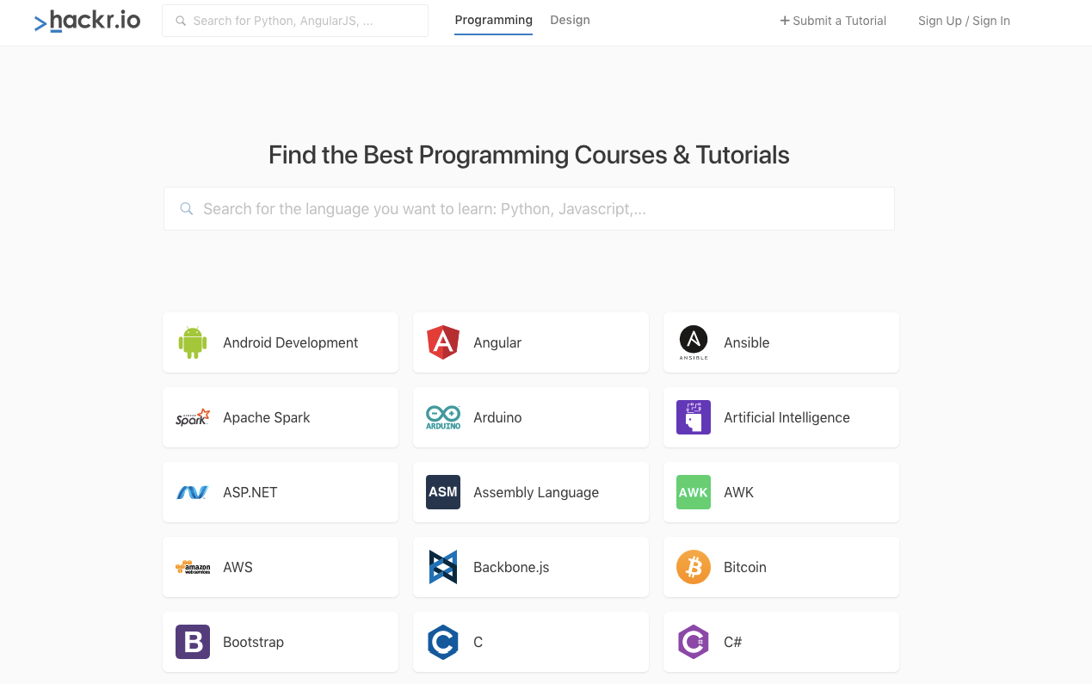This screenshot has width=1092, height=684.
Task: Click the purple Bootstrap B icon
Action: coord(193,642)
